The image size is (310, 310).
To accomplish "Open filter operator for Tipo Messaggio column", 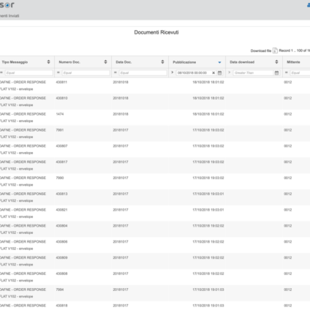I will pos(1,72).
